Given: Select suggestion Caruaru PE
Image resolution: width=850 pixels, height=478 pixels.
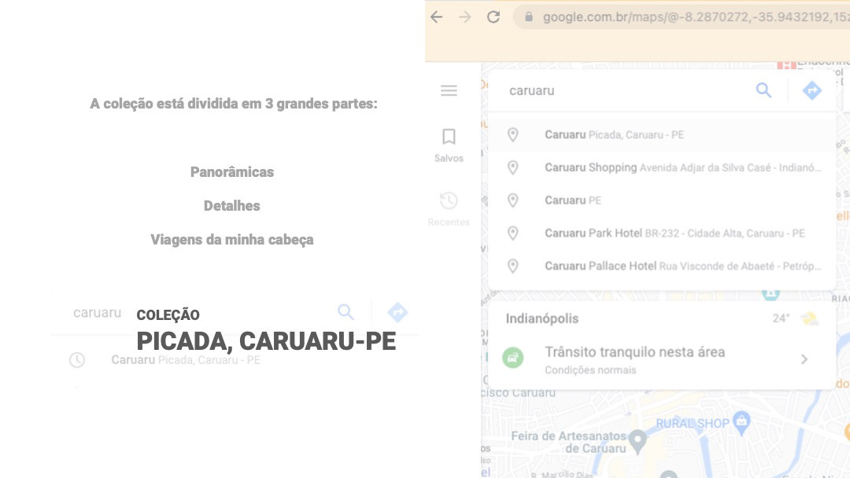Looking at the screenshot, I should click(663, 200).
